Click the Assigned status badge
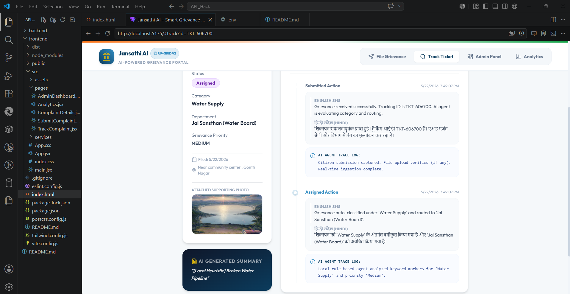Screen dimensions: 570x294 [206, 83]
